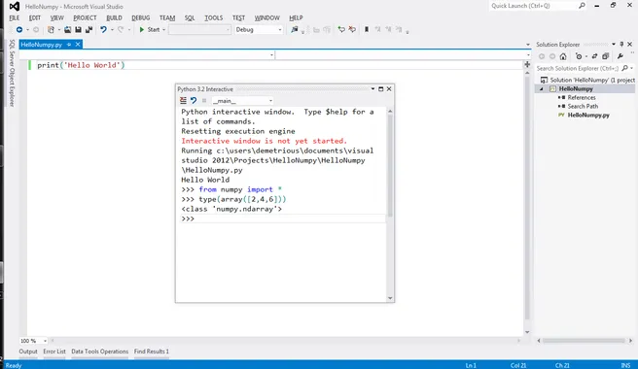Viewport: 638px width, 369px height.
Task: Reset the Python interactive window
Action: pos(194,100)
